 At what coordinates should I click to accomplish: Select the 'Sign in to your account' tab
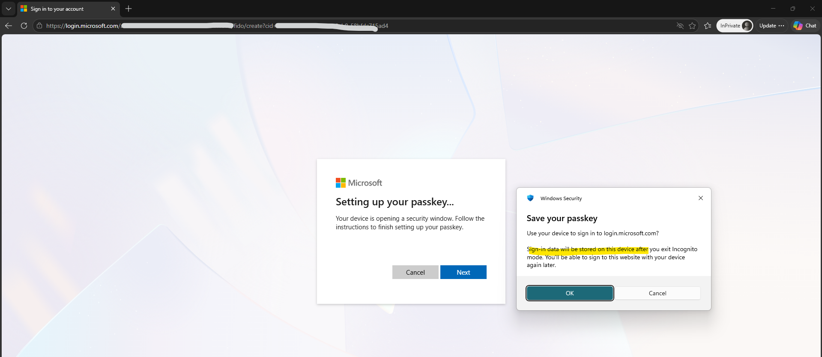(x=69, y=9)
